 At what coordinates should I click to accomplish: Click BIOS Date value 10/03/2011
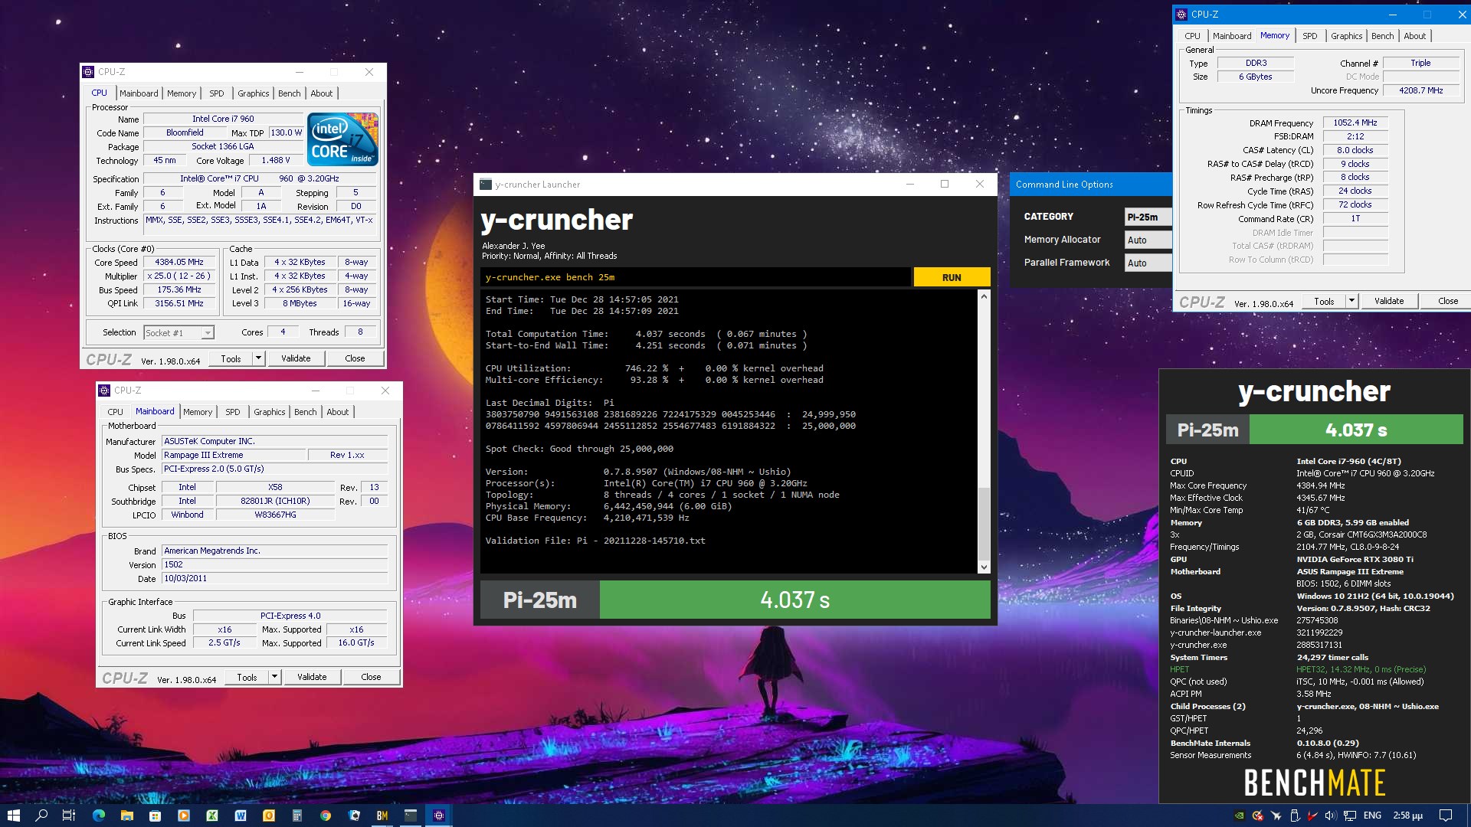(x=274, y=578)
